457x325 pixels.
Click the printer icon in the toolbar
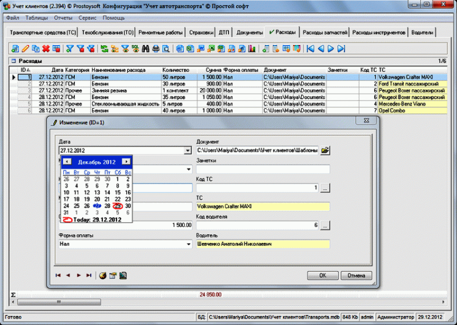156,48
